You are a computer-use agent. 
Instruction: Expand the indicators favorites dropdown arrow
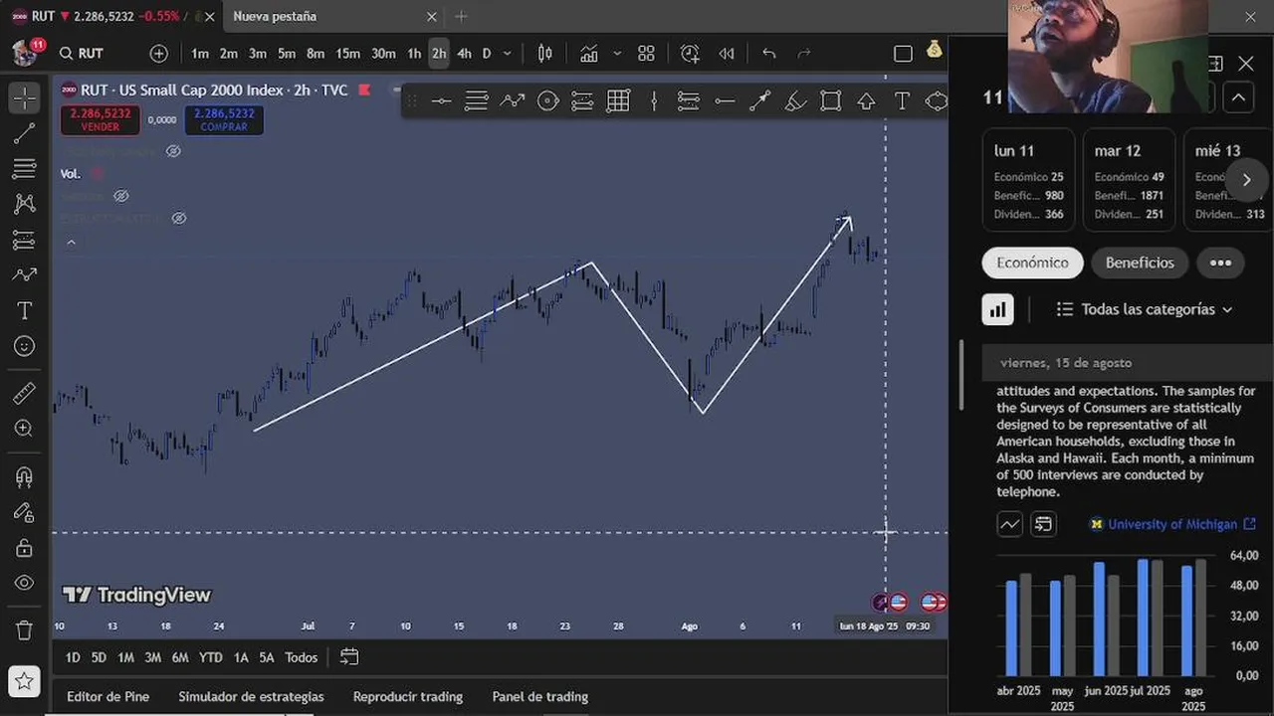coord(617,54)
